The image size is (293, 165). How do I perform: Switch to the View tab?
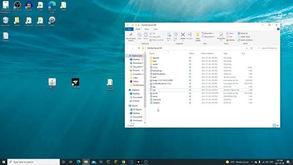(x=155, y=29)
